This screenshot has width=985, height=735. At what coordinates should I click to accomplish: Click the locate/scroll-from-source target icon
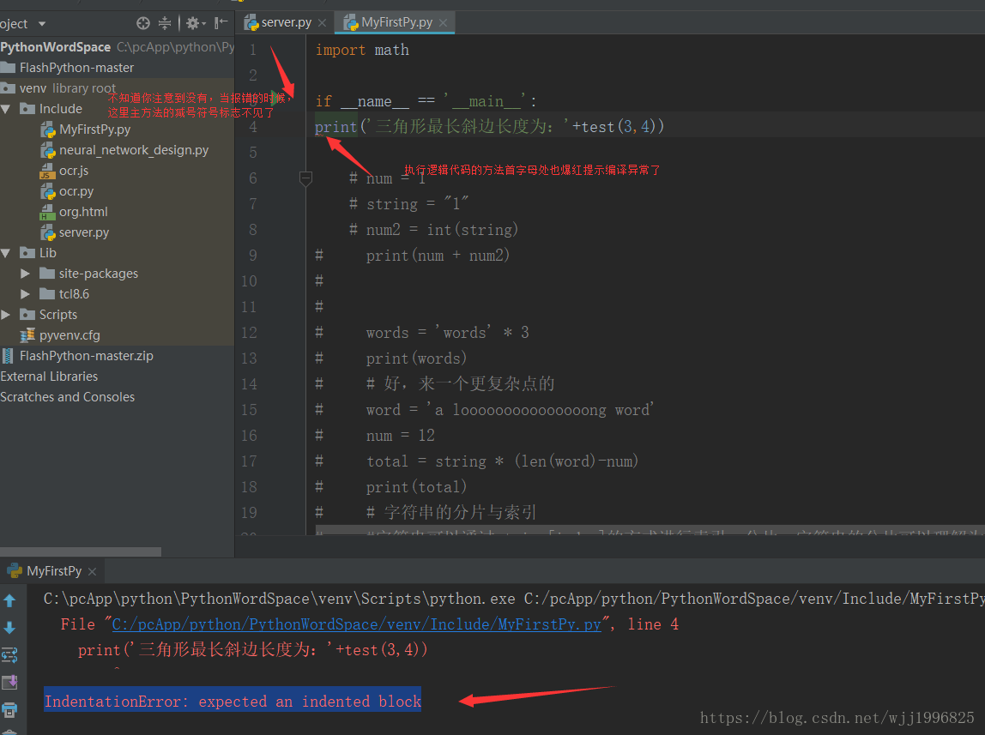click(143, 23)
